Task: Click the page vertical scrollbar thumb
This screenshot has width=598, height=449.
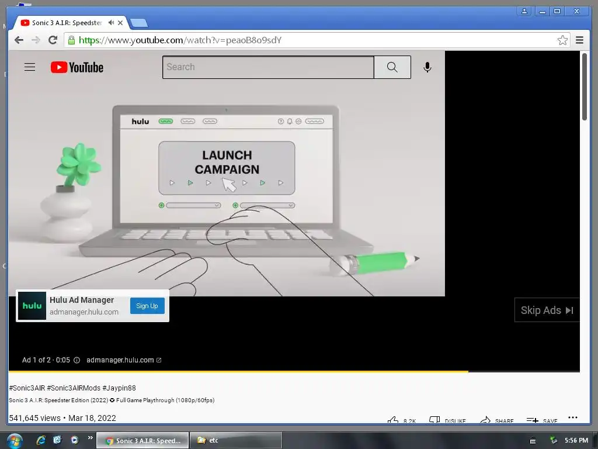Action: (585, 87)
